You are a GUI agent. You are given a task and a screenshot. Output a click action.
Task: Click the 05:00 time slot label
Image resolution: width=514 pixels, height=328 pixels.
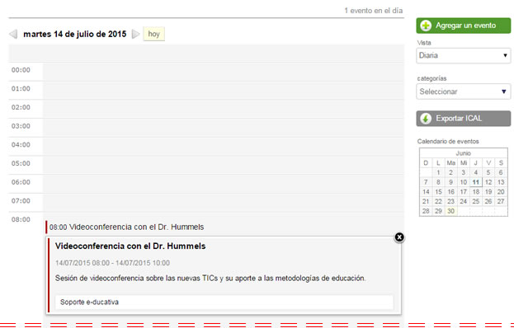(21, 163)
